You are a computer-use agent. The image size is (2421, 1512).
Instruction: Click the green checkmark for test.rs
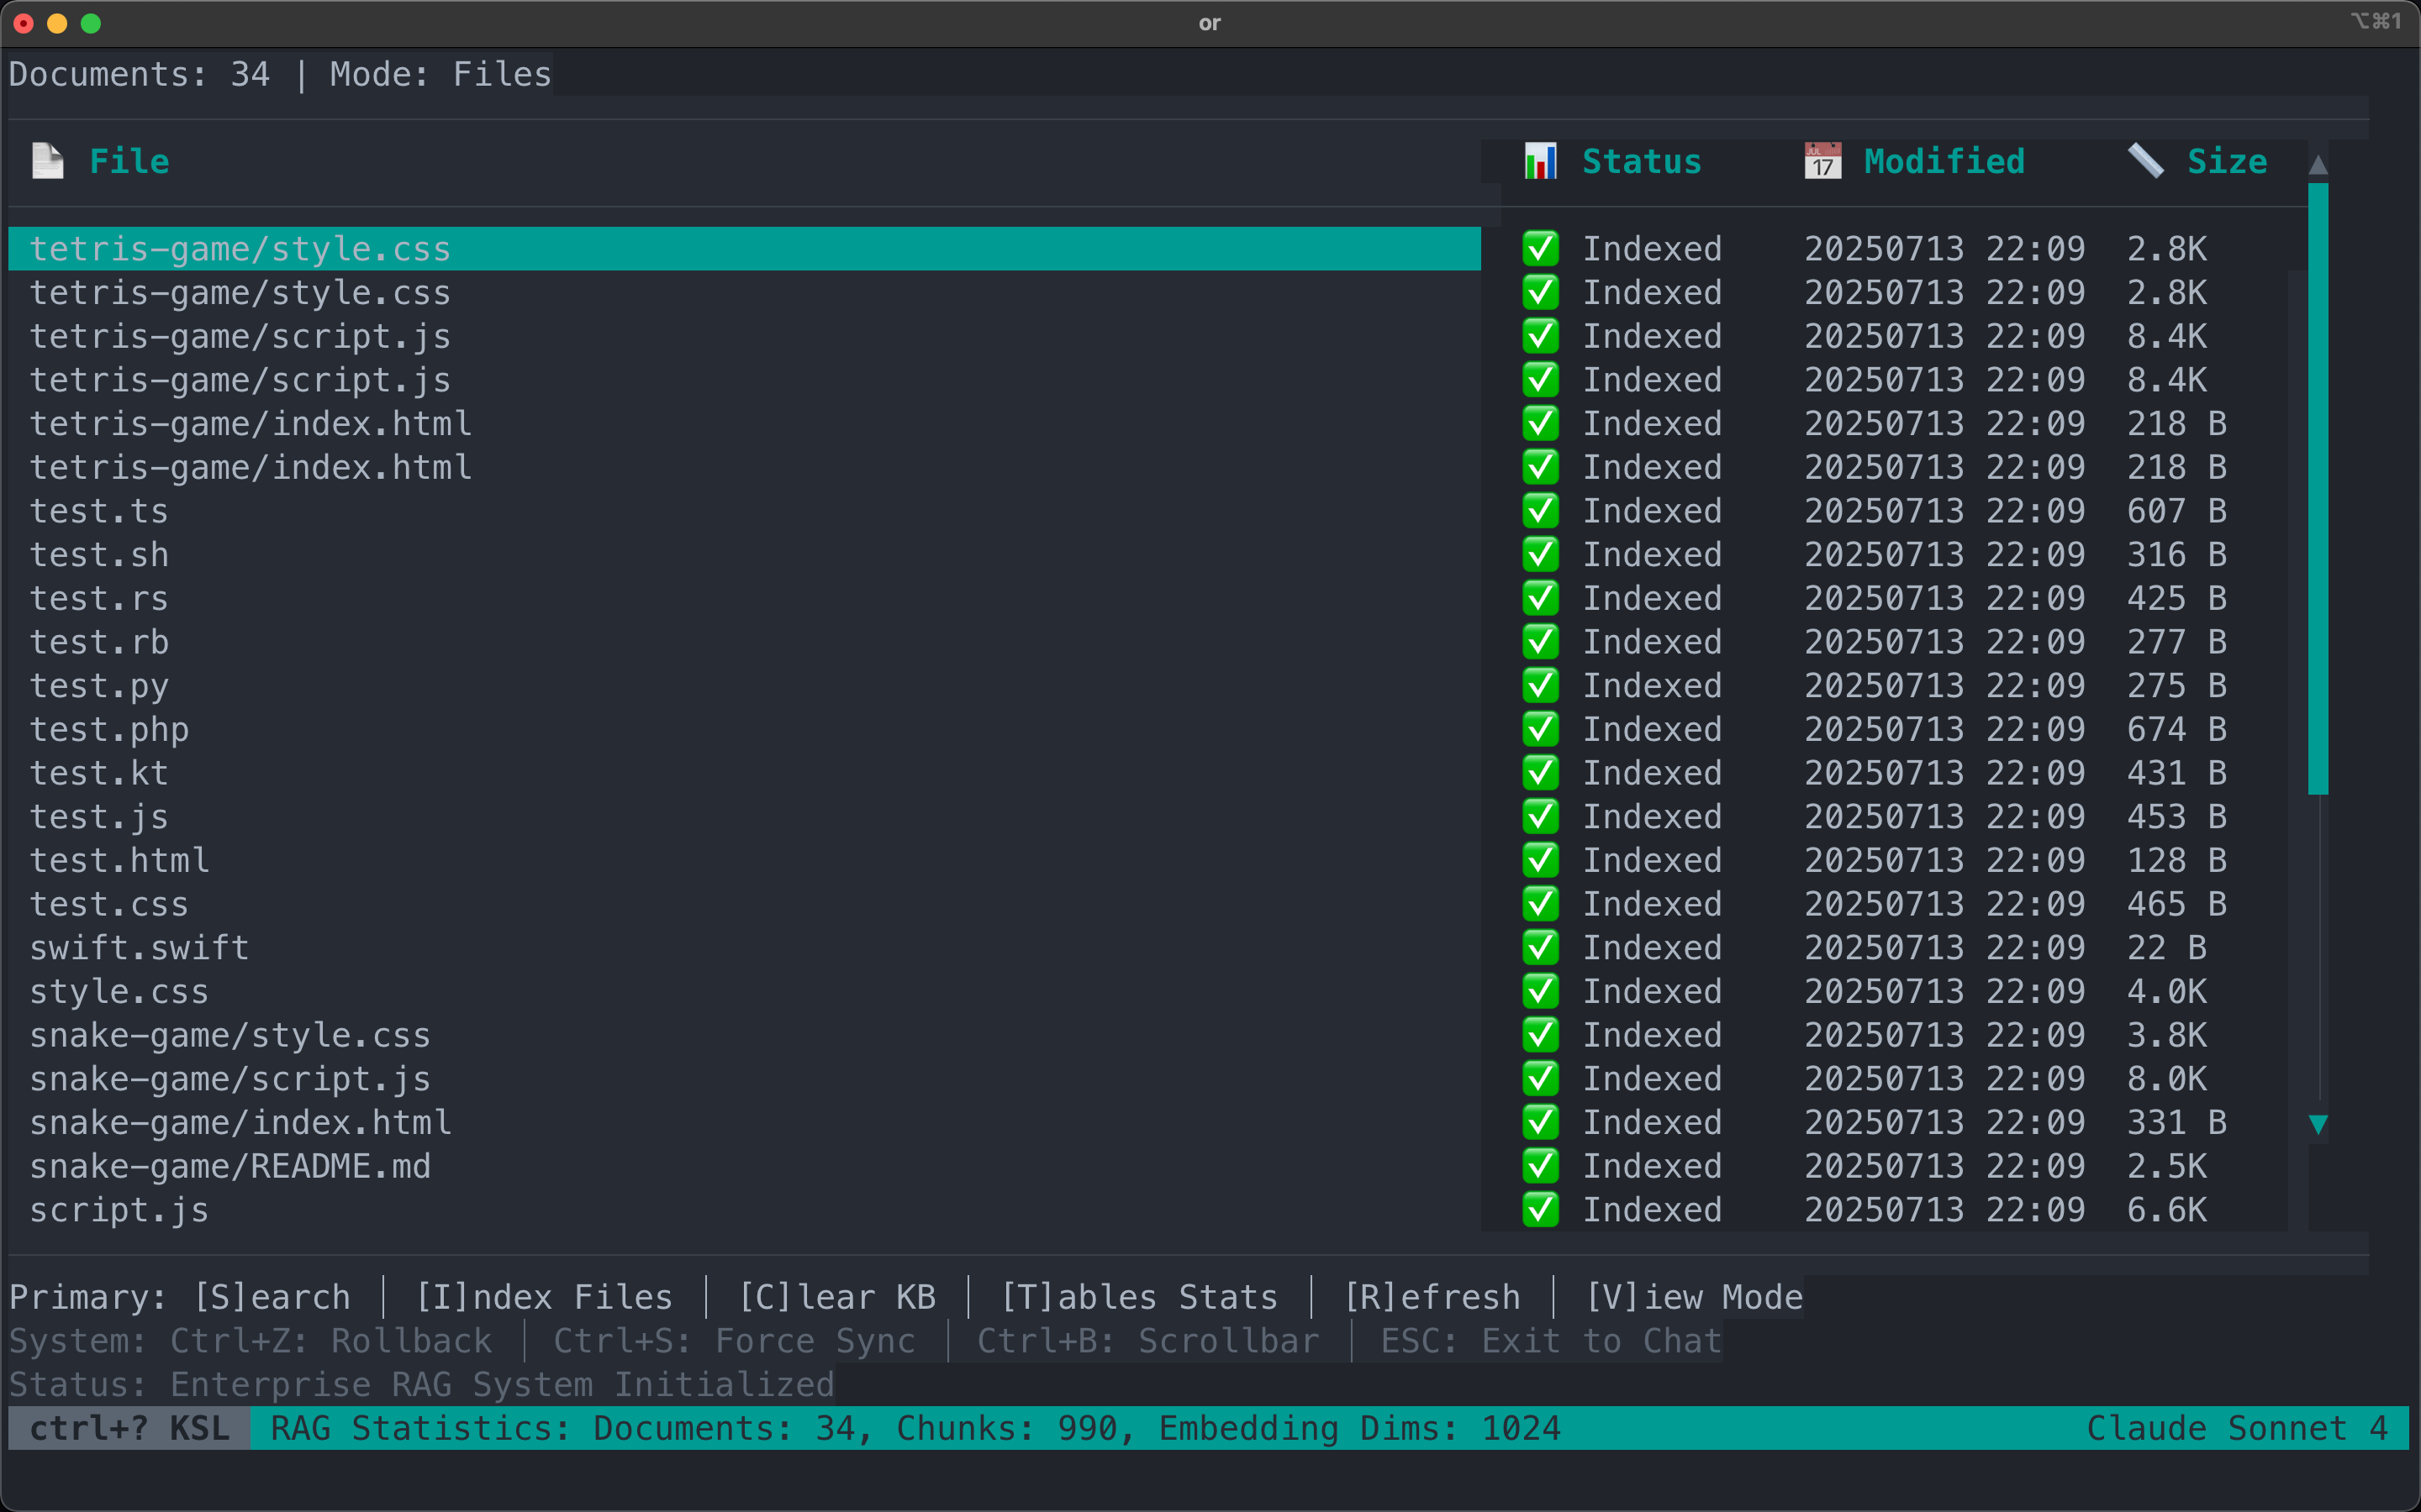(x=1541, y=598)
